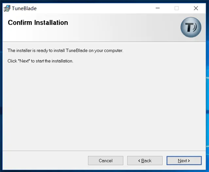Click the right arrow on the Next button
Viewport: 209px width, 172px height.
coord(189,161)
